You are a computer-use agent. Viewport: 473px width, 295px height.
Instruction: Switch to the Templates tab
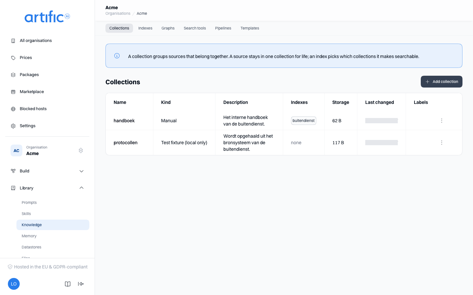[x=250, y=28]
